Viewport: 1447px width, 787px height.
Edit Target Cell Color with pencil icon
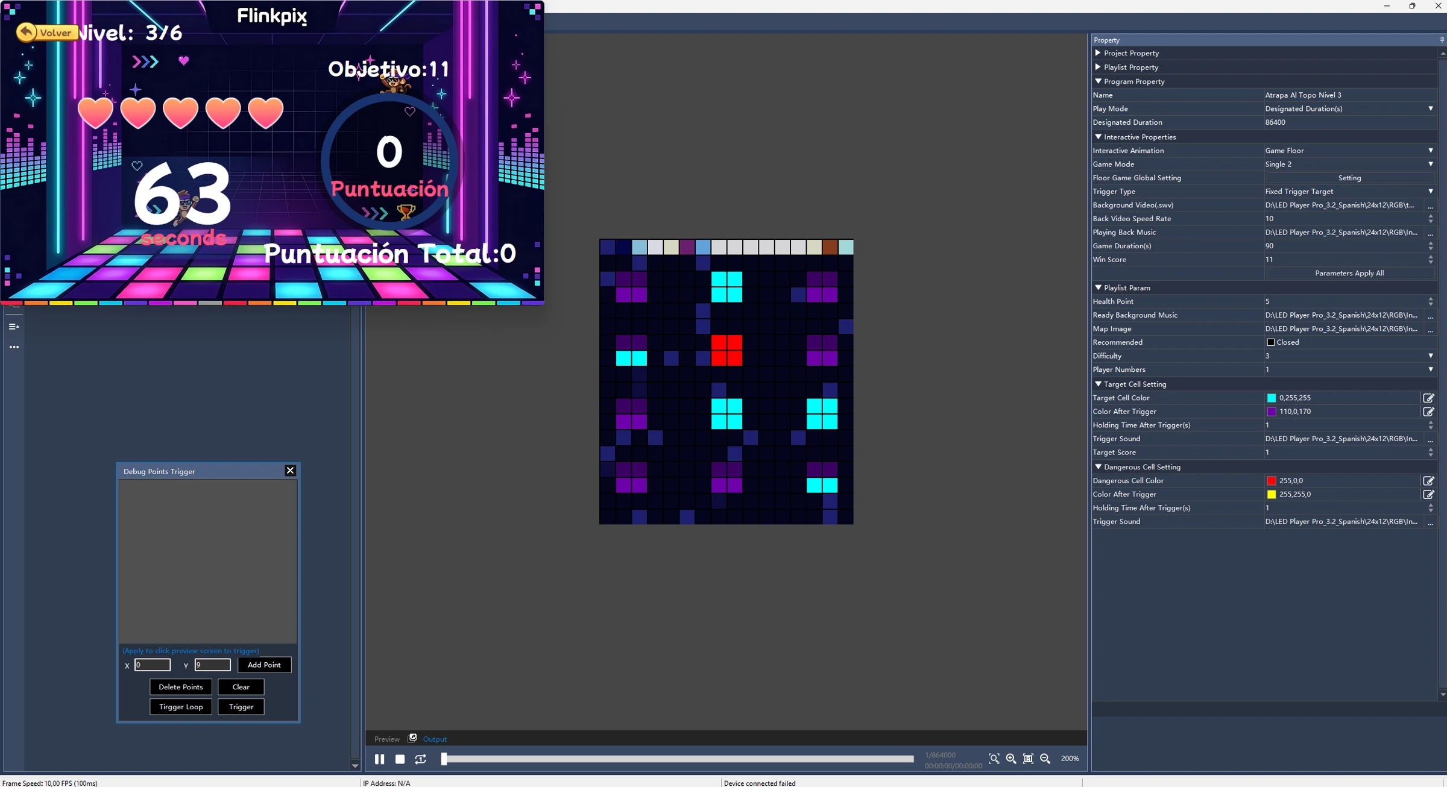tap(1428, 398)
